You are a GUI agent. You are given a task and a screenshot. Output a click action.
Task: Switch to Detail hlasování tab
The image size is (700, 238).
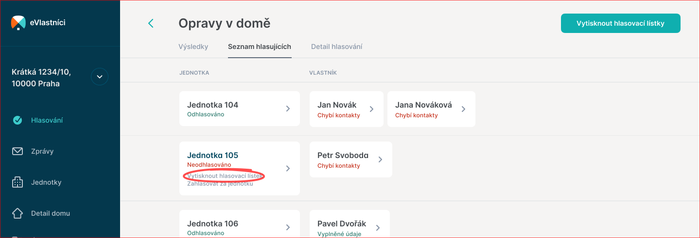click(x=337, y=47)
